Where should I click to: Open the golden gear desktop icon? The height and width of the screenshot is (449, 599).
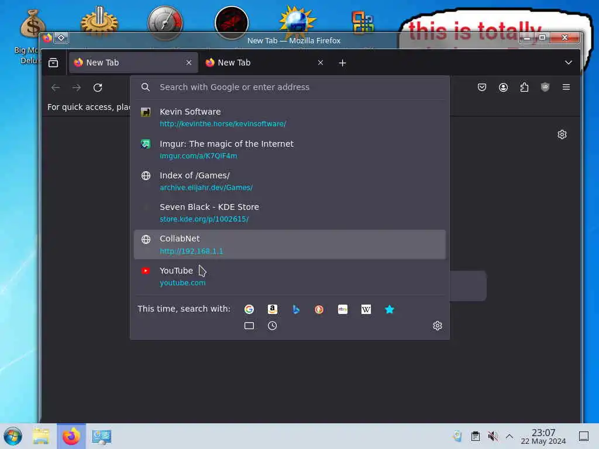pos(99,22)
